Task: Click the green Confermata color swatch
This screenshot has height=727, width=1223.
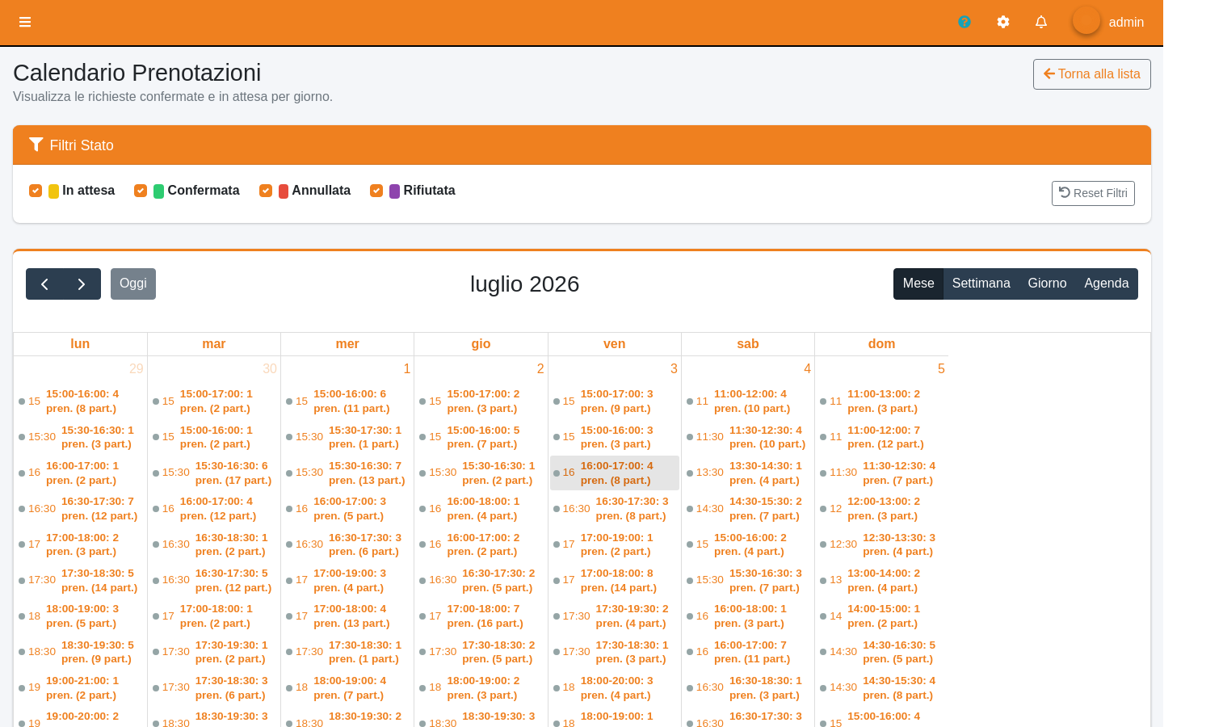Action: point(158,191)
